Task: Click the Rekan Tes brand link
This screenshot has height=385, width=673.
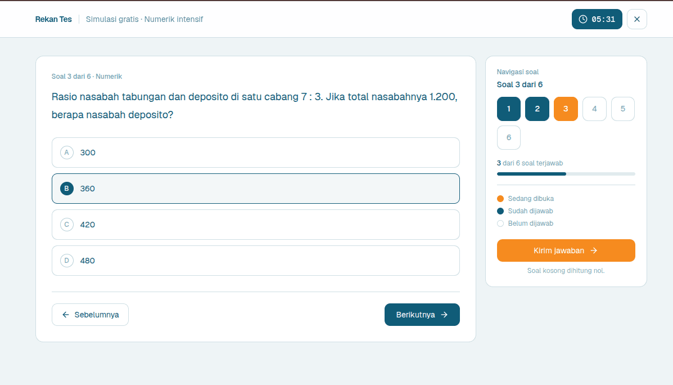Action: [53, 19]
